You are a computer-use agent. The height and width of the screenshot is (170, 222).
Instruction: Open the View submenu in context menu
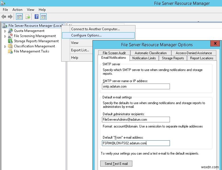pyautogui.click(x=77, y=43)
